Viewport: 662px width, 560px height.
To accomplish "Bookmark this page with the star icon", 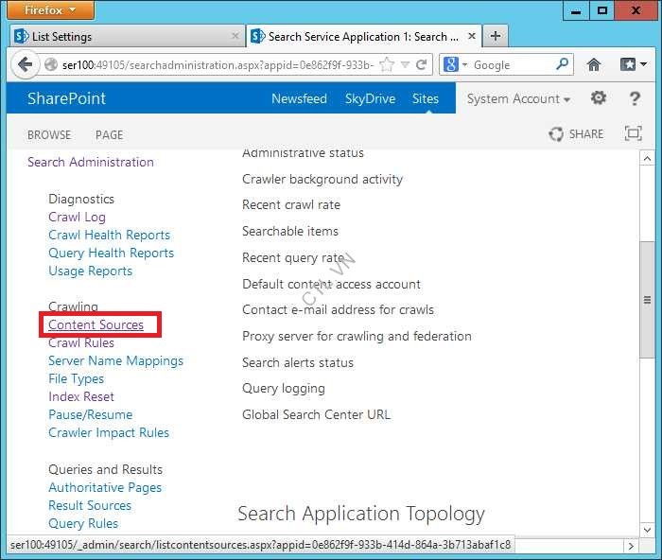I will (x=386, y=65).
